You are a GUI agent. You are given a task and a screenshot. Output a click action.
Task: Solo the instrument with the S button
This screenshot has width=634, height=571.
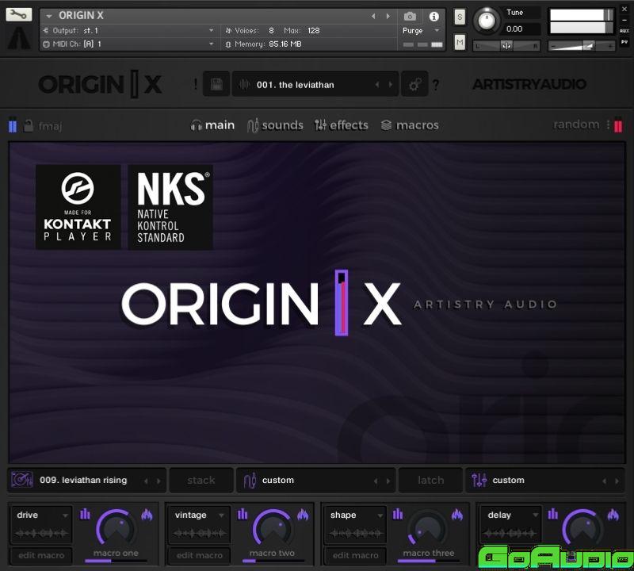tap(460, 17)
